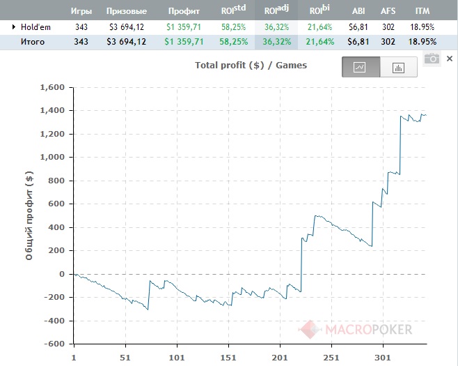This screenshot has height=366, width=458.
Task: Click Hold'em ROI adj value 36,32%
Action: click(x=276, y=27)
